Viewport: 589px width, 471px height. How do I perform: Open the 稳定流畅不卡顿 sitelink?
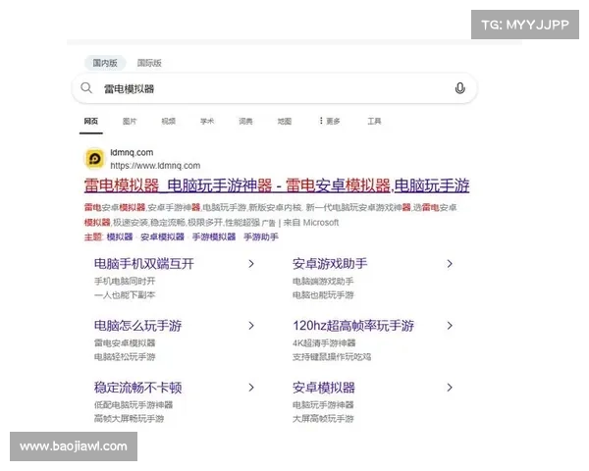137,388
